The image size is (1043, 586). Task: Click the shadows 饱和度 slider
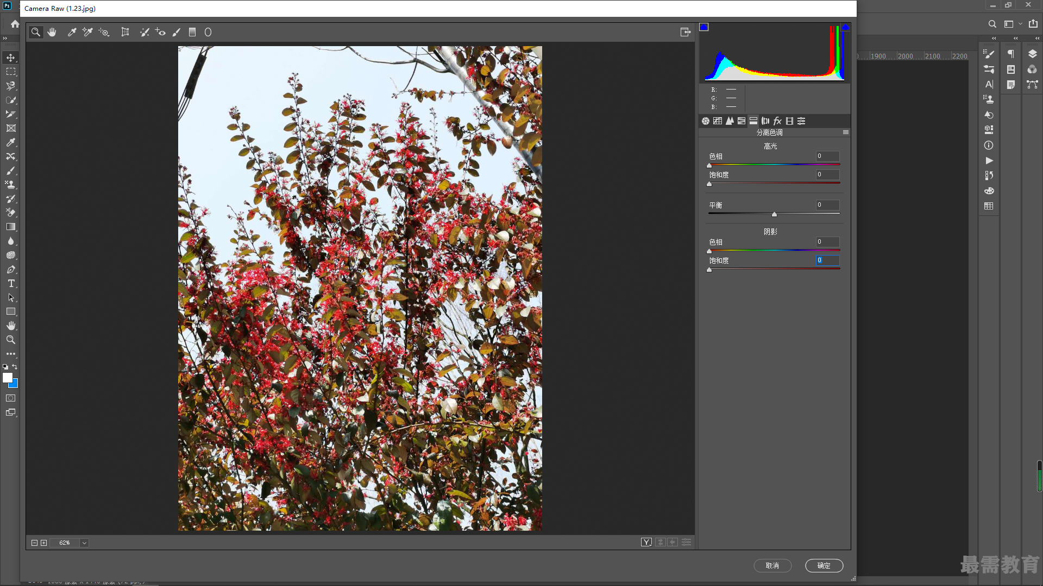click(x=774, y=269)
